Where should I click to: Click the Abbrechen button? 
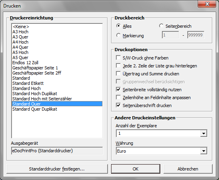pyautogui.click(x=188, y=169)
